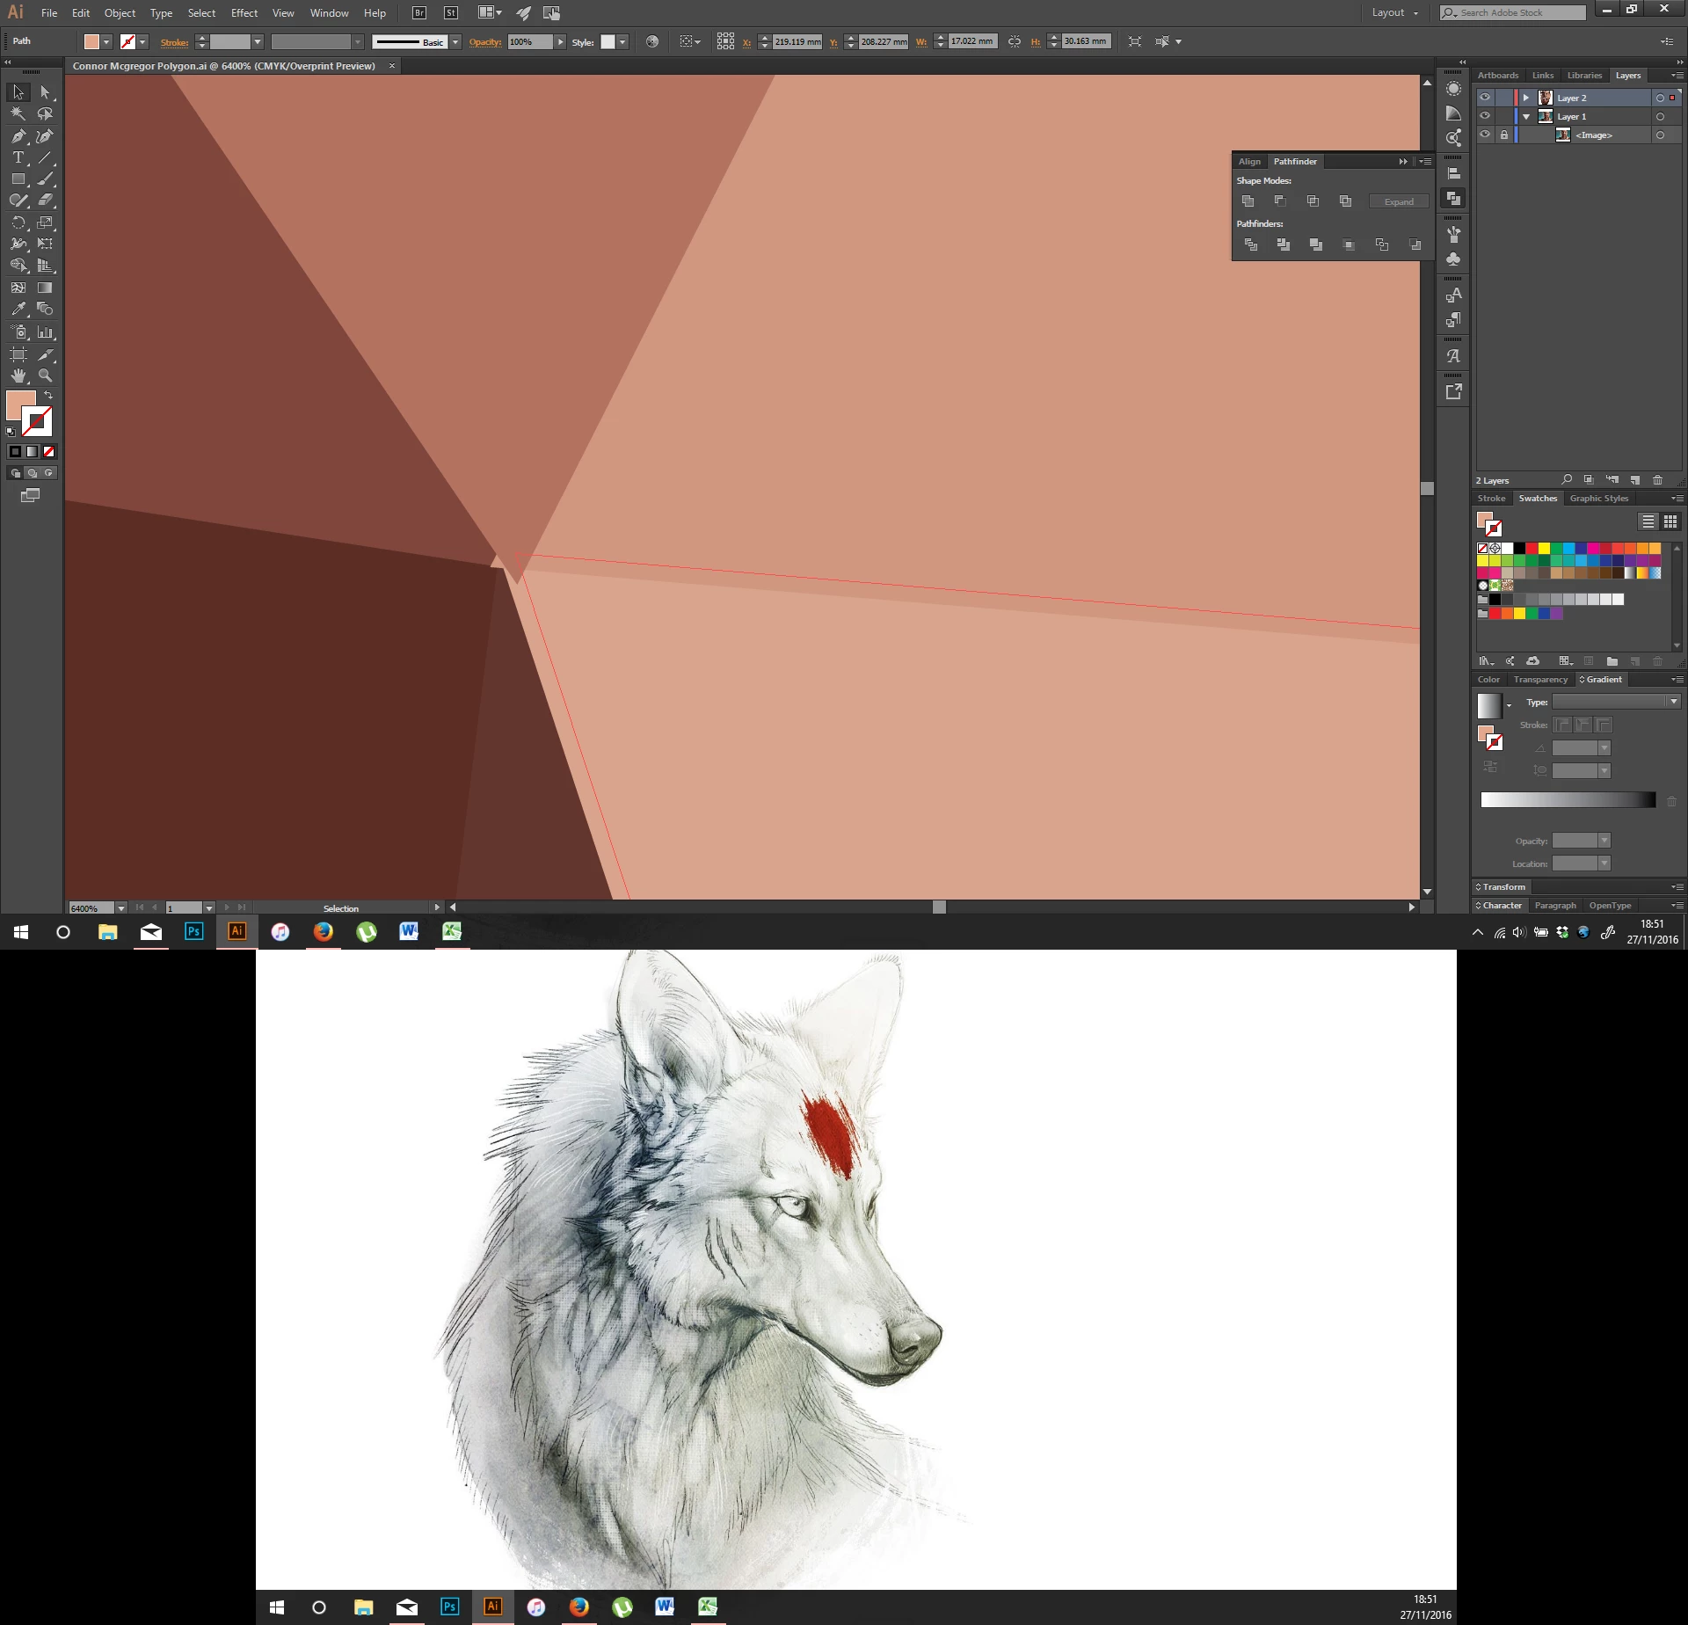Screen dimensions: 1688x1625
Task: Collapse Layer 1 tree
Action: click(1526, 116)
